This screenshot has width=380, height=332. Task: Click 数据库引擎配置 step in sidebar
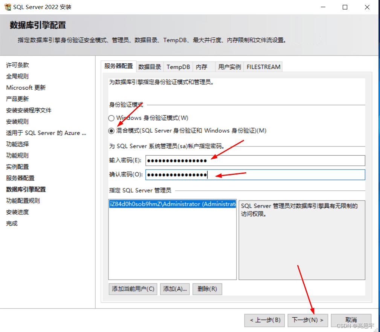pos(26,190)
